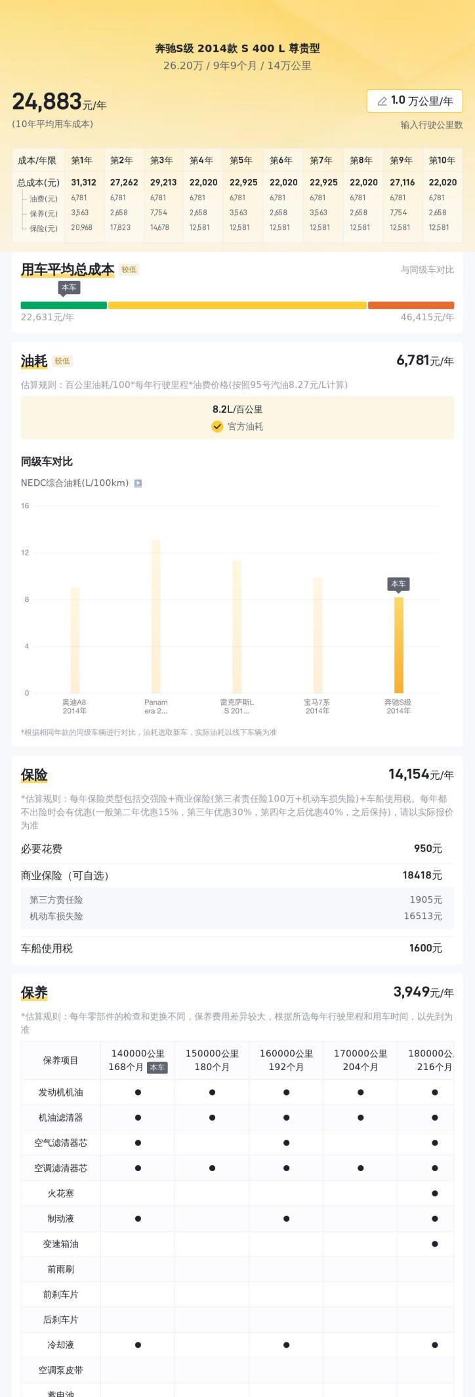This screenshot has width=475, height=1397.
Task: Click the Panamera bar in fuel chart
Action: click(156, 616)
